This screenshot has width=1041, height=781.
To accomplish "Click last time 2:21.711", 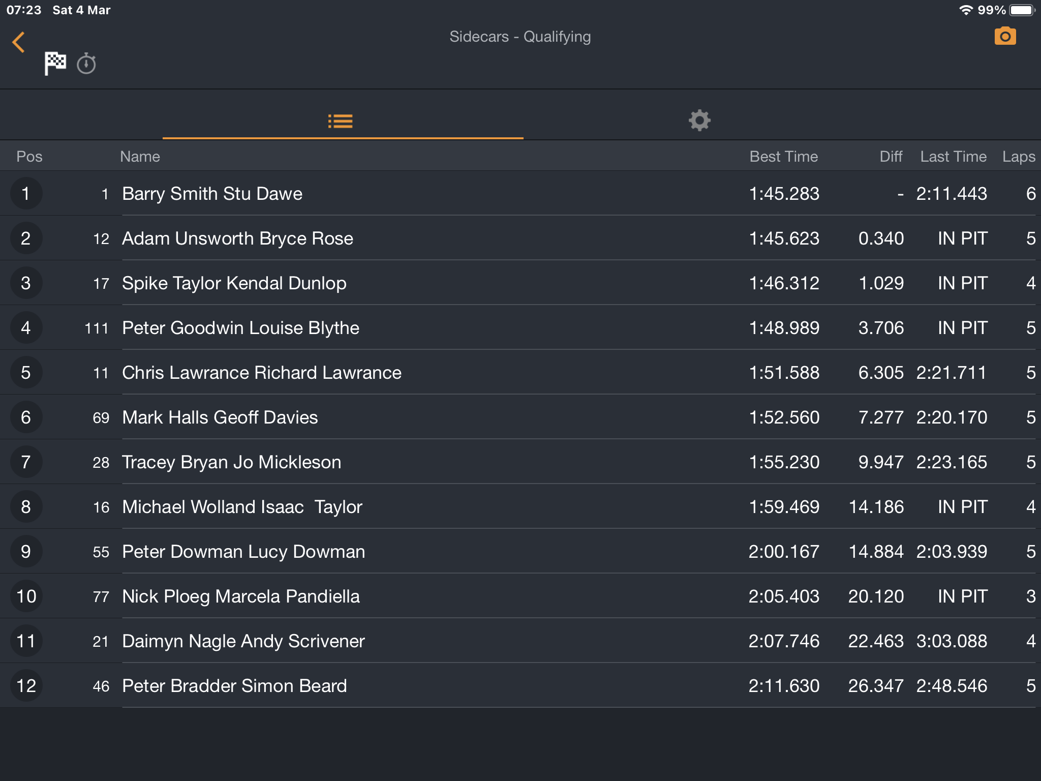I will (952, 373).
